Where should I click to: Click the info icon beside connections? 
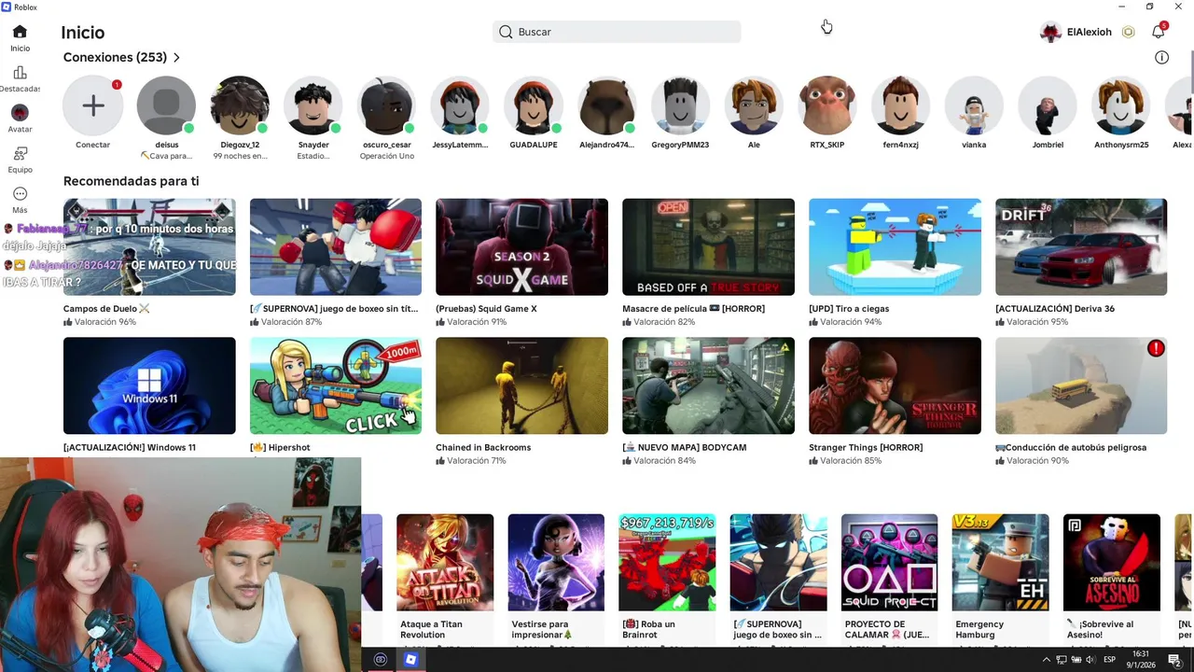click(1161, 58)
